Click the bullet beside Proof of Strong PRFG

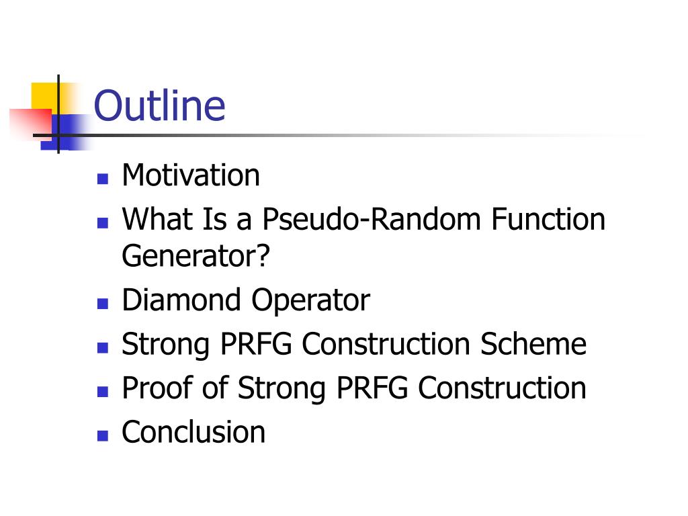tap(103, 392)
